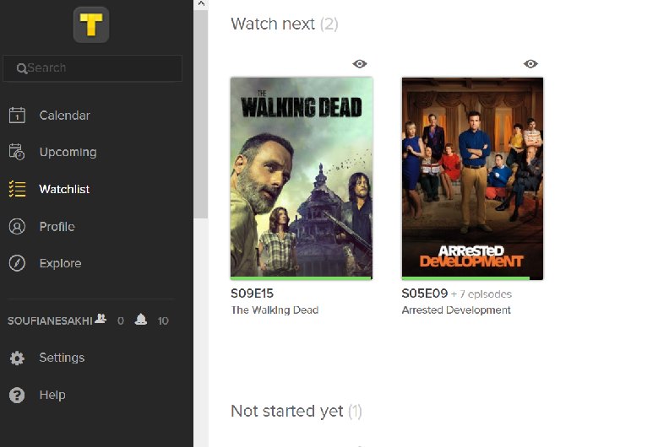The width and height of the screenshot is (658, 447).
Task: Click the Profile avatar icon
Action: 17,226
